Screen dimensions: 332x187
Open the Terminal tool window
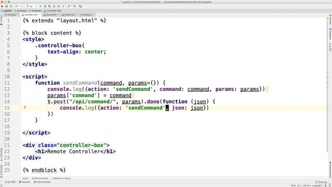24,182
